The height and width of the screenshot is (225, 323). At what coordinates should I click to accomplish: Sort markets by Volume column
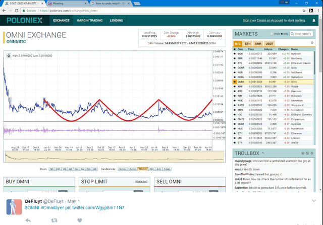pos(268,49)
